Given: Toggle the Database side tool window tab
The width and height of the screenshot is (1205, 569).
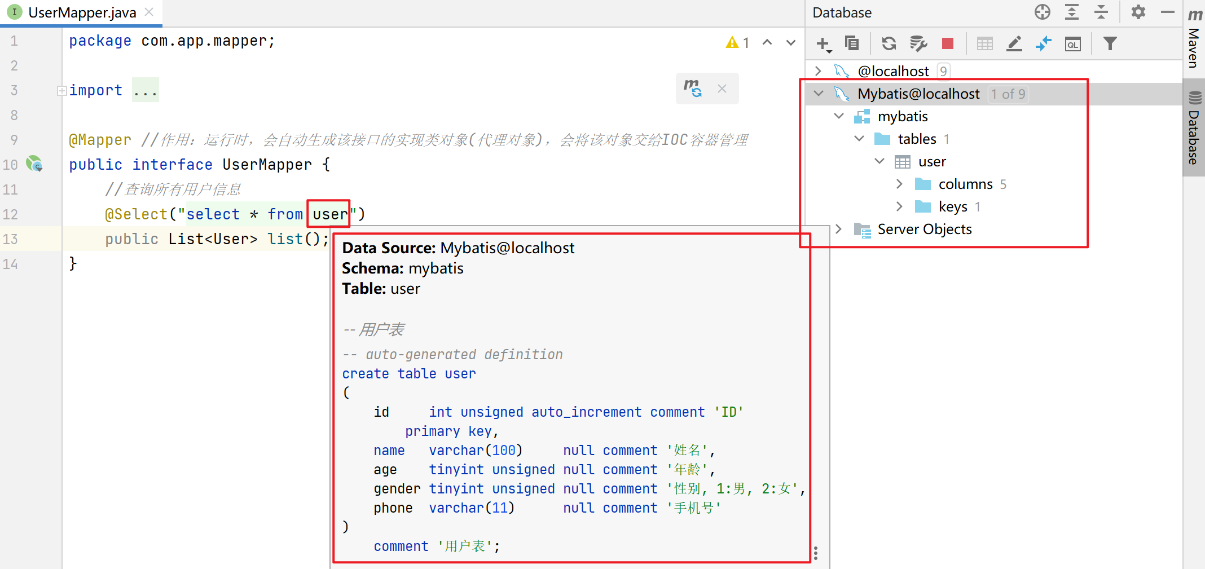Looking at the screenshot, I should [1194, 129].
